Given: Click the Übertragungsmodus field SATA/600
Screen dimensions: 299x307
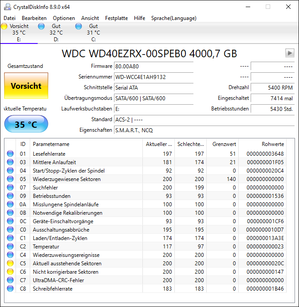Looking at the screenshot, I should tap(153, 98).
